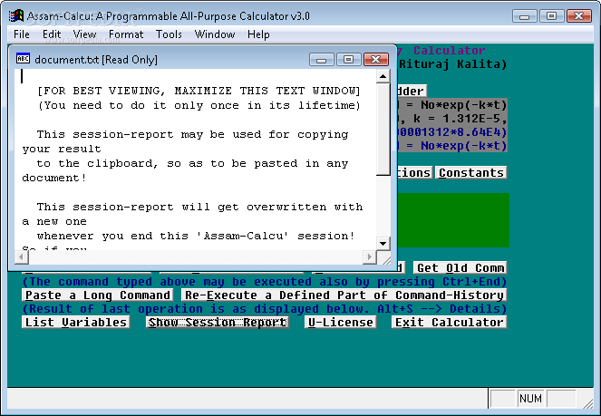
Task: Close the document.txt window
Action: [x=375, y=60]
